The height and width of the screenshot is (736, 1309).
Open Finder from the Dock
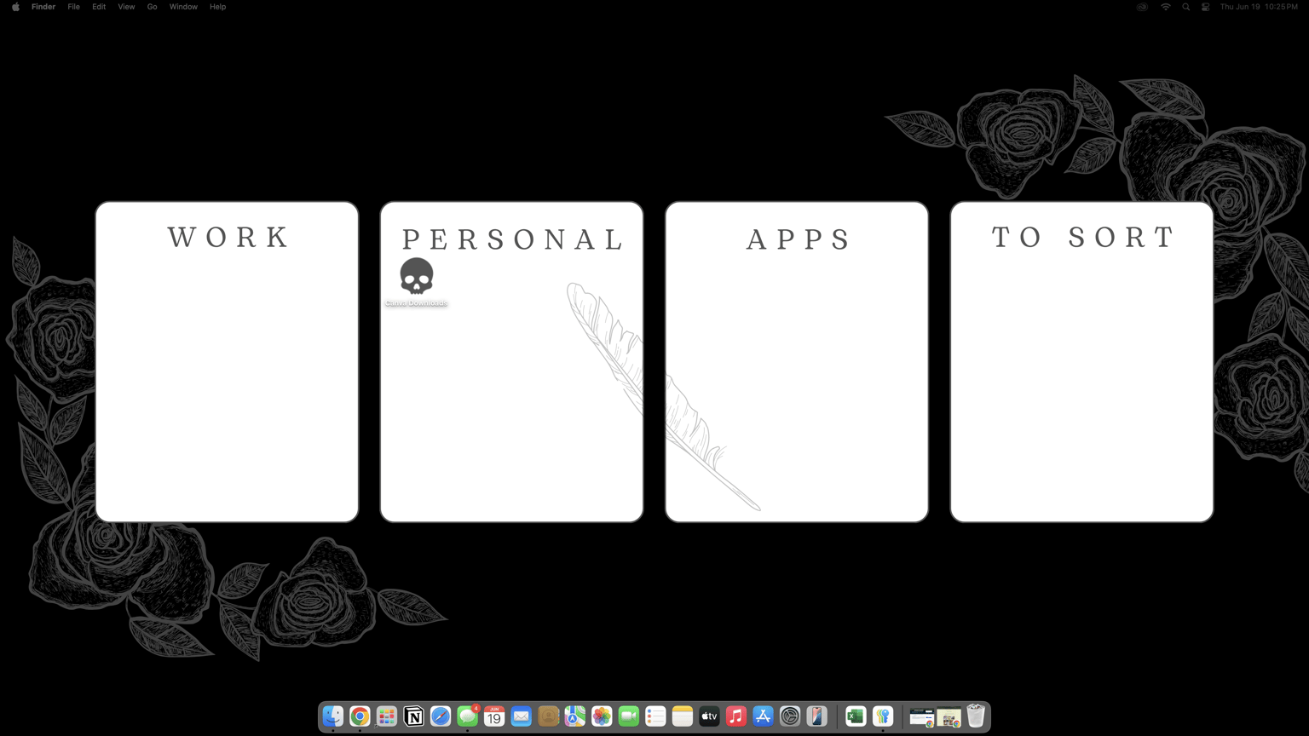pos(333,716)
